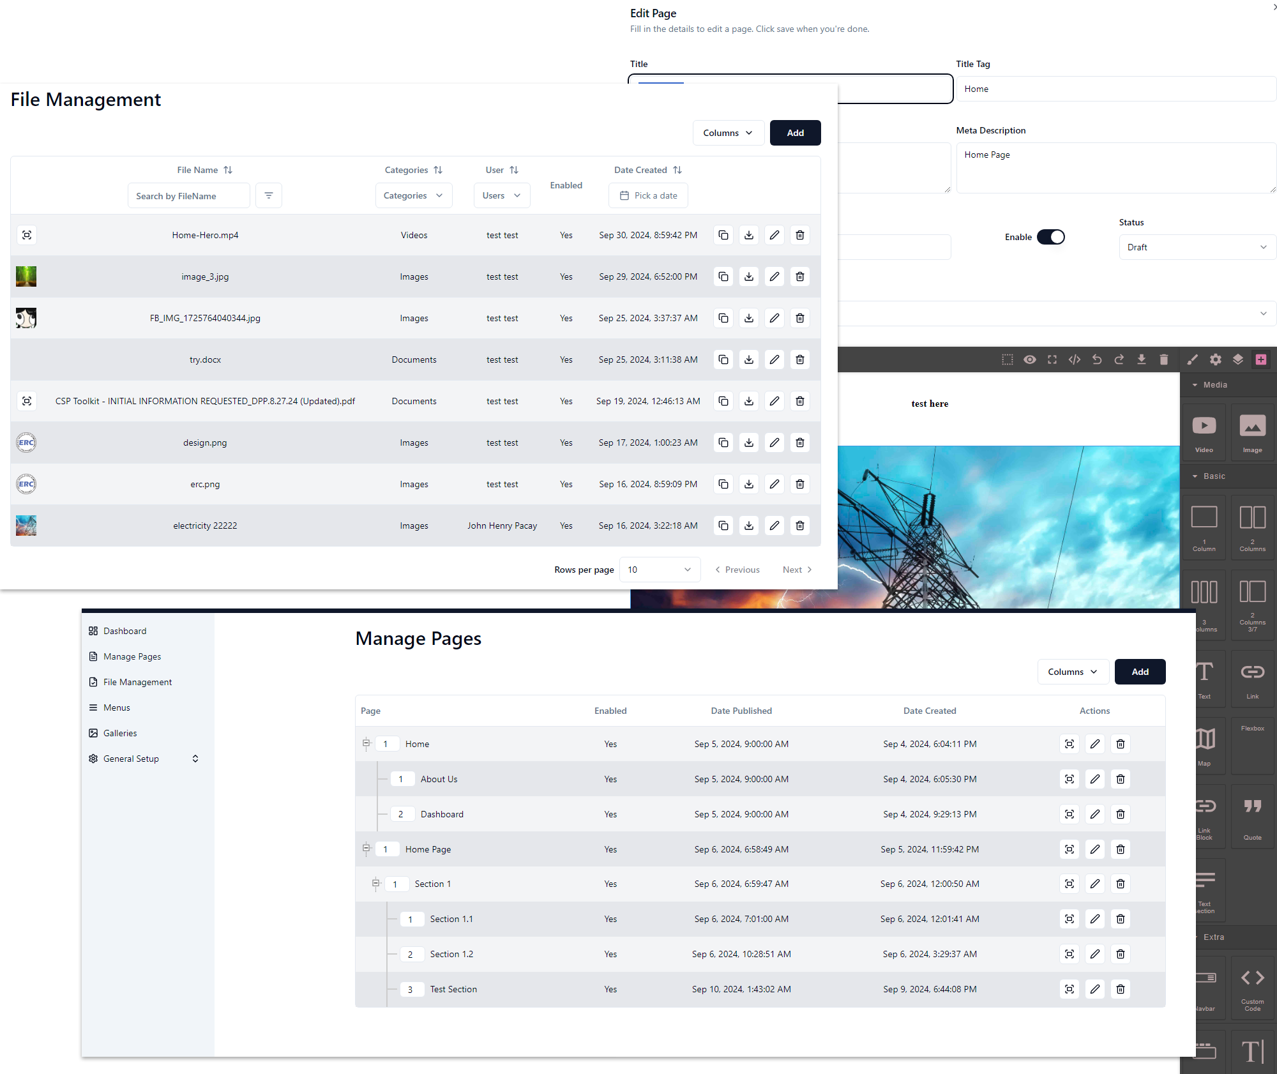Screen dimensions: 1277x1074
Task: Click the preview eye icon in builder toolbar
Action: click(x=1029, y=359)
